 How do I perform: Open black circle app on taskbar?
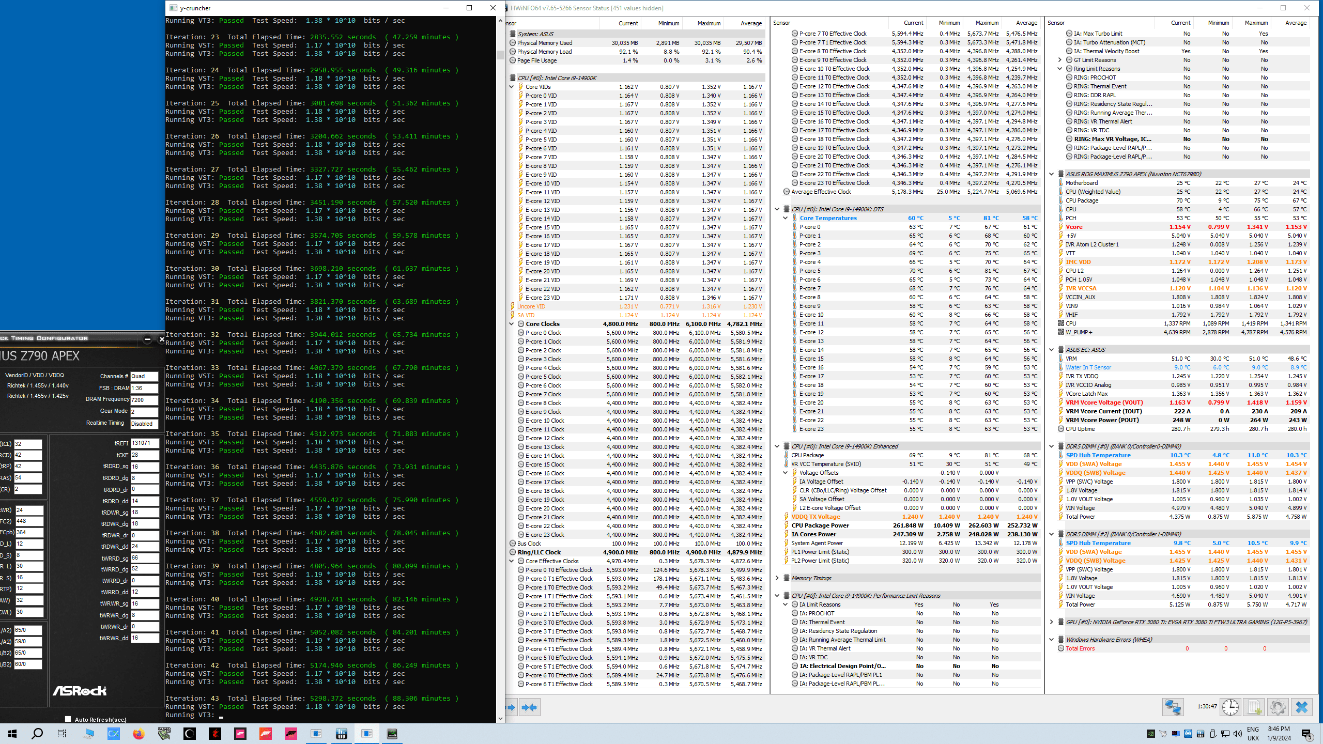point(190,734)
